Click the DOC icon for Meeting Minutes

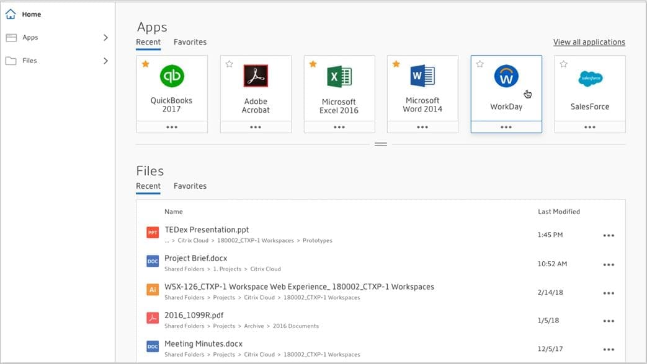pyautogui.click(x=153, y=346)
